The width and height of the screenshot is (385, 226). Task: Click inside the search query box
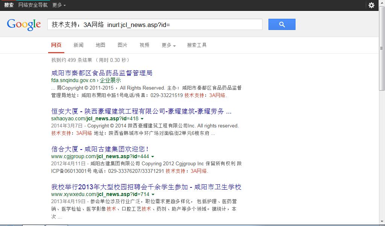click(x=155, y=24)
